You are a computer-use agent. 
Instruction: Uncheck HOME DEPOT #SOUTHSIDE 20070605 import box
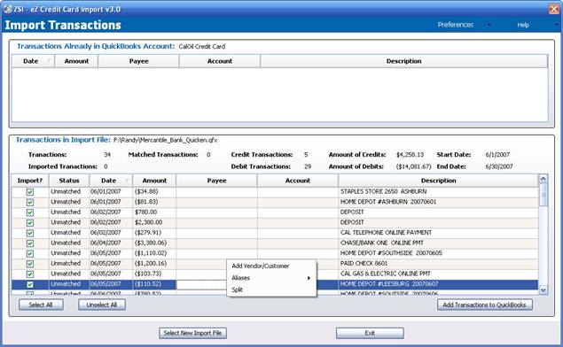(x=30, y=253)
